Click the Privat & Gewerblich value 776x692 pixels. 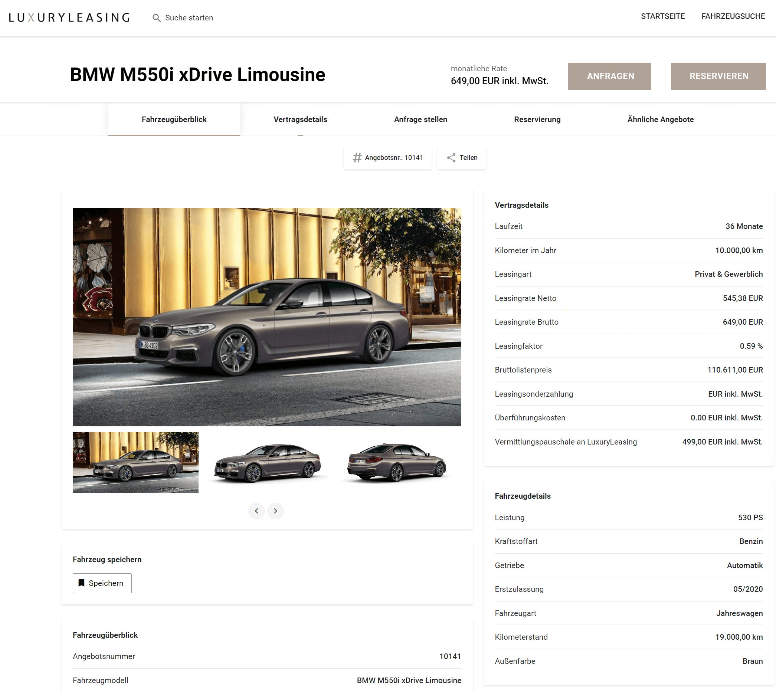(729, 274)
